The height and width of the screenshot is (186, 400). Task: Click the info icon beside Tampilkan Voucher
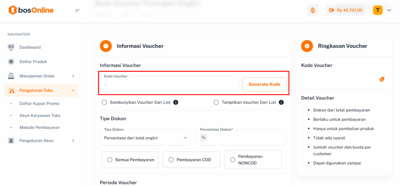(281, 103)
